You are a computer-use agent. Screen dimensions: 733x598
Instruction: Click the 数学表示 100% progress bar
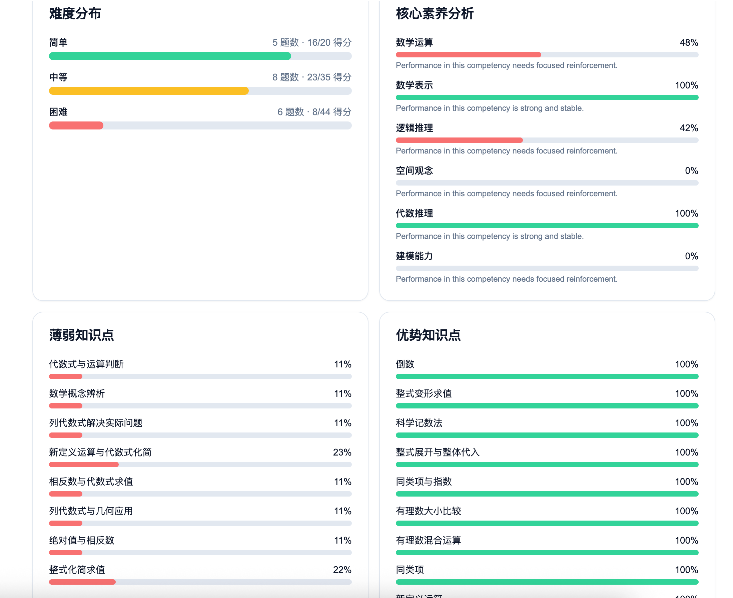547,97
